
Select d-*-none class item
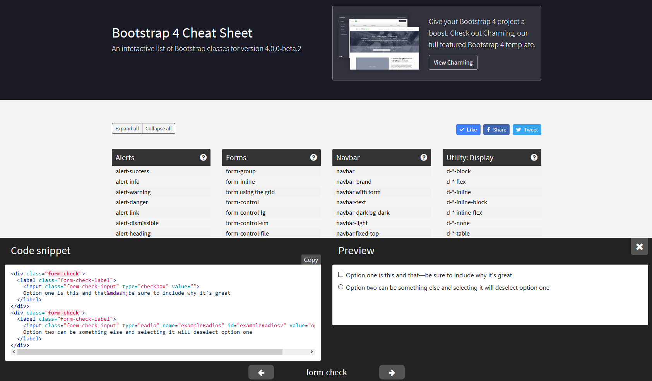click(x=492, y=223)
